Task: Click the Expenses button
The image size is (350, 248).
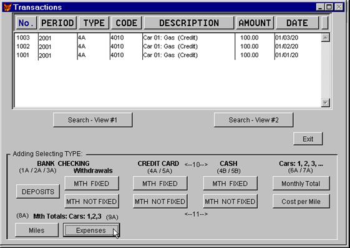Action: click(91, 230)
